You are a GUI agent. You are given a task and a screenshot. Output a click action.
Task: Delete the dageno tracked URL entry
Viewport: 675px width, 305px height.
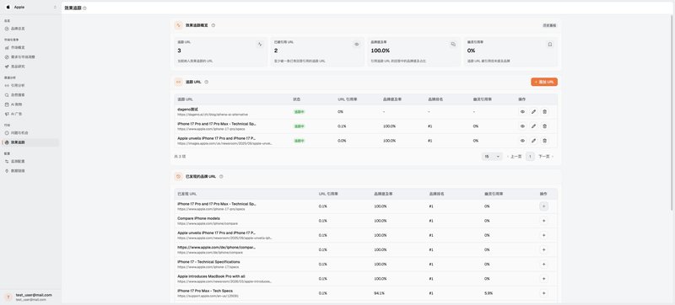[544, 112]
